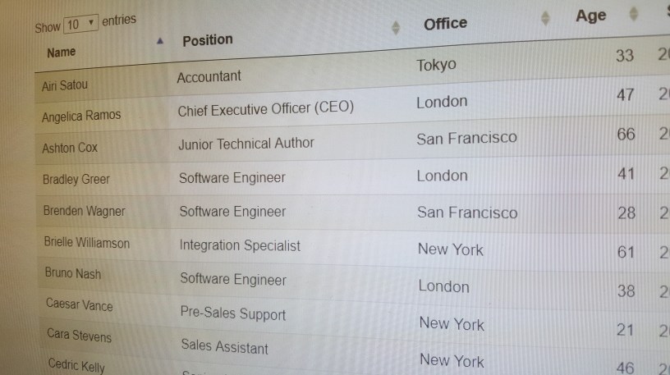Select the Airi Satou name cell
The height and width of the screenshot is (375, 670).
[65, 85]
